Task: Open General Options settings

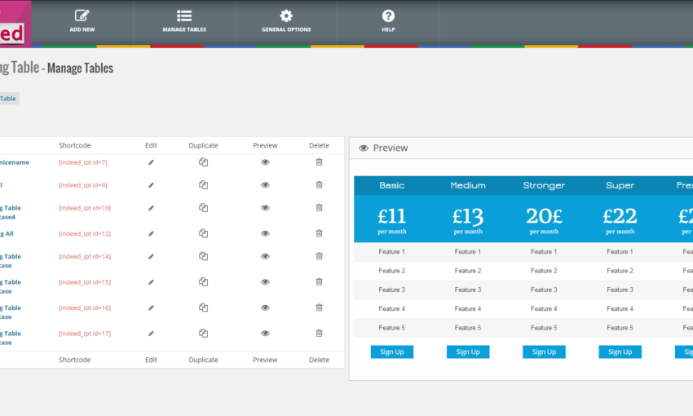Action: click(286, 21)
